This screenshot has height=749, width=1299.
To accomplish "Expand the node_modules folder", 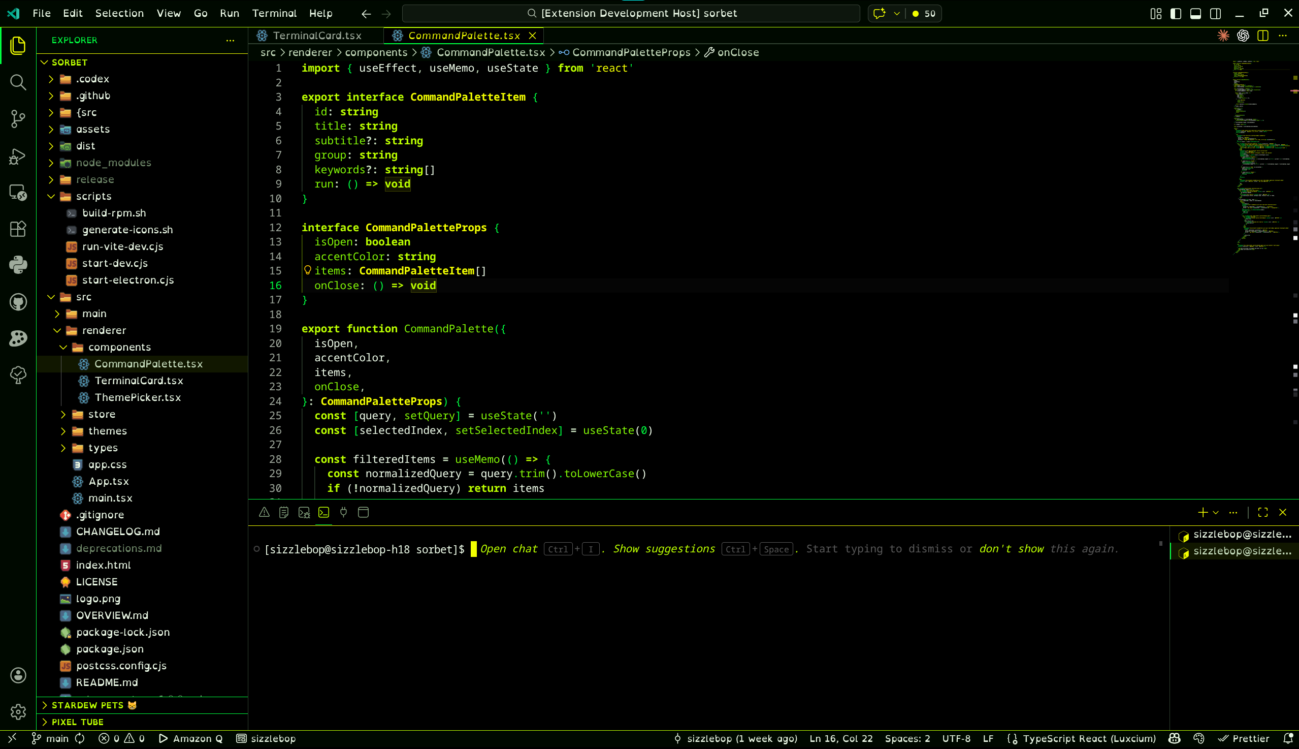I will 113,163.
